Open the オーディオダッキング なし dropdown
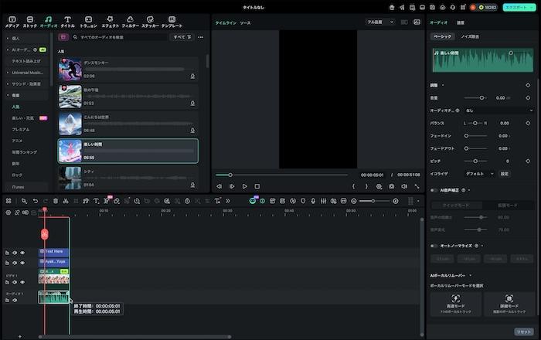The width and height of the screenshot is (541, 340). (498, 110)
